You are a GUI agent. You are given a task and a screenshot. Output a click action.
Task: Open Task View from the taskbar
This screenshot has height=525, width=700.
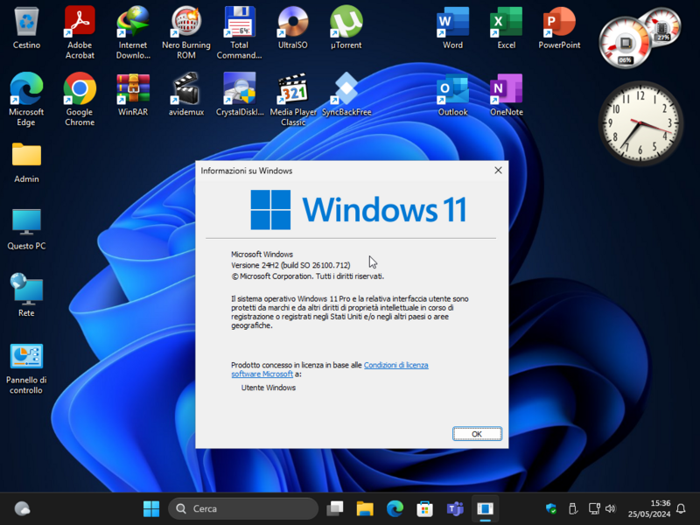[x=335, y=508]
